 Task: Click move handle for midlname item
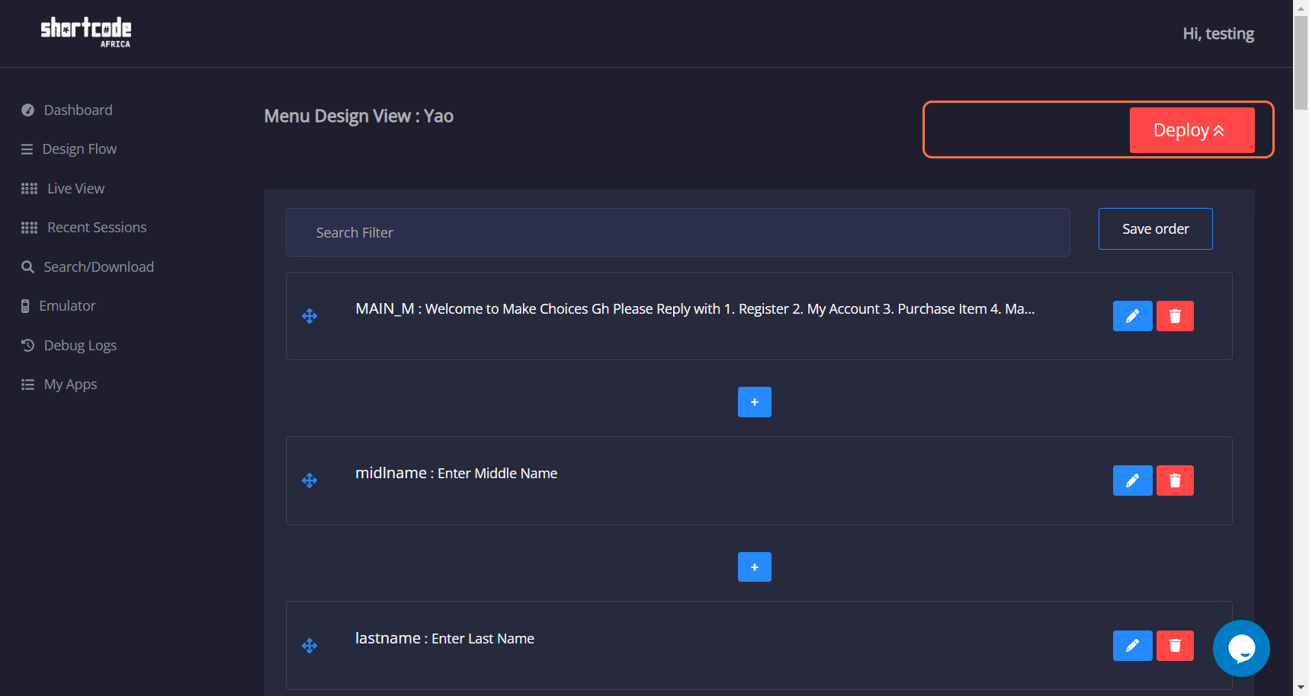[x=310, y=480]
